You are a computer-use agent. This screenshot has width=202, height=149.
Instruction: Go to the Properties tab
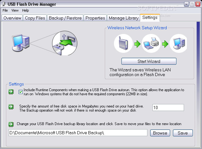pyautogui.click(x=95, y=18)
